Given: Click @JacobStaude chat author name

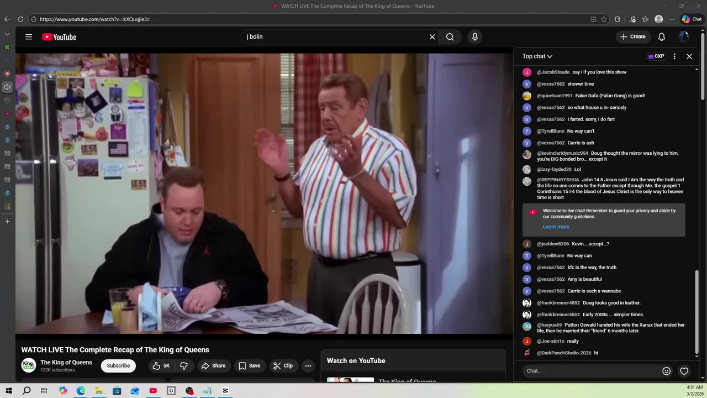Looking at the screenshot, I should click(x=553, y=72).
